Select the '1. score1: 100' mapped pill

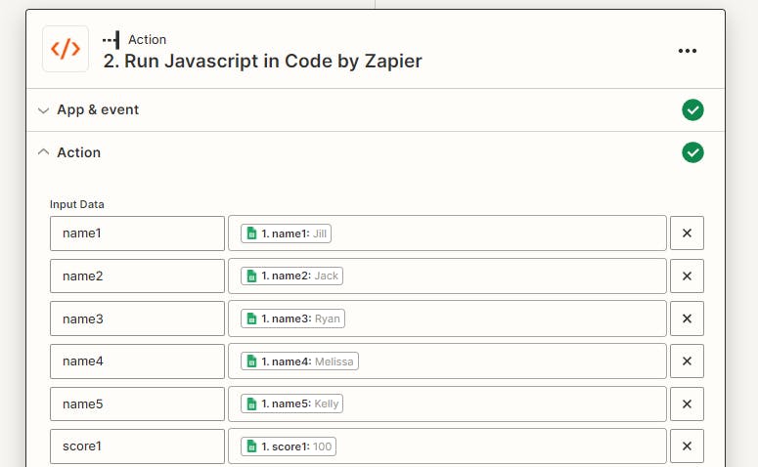pyautogui.click(x=289, y=446)
